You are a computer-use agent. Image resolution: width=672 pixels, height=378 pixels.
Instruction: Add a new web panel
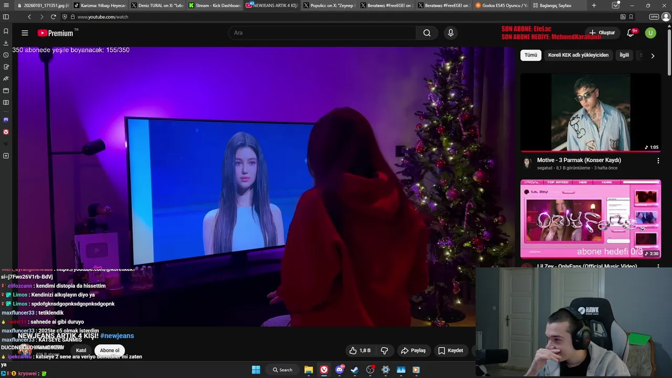(6, 156)
